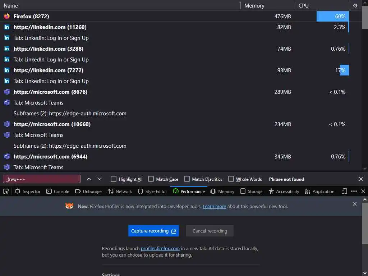Viewport: 368px width, 276px height.
Task: Close the Developer Tools panel
Action: pos(363,192)
